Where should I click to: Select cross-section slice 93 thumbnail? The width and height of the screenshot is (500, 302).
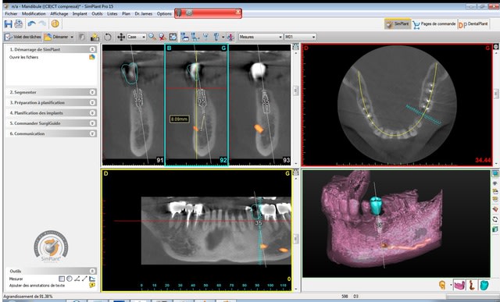[259, 105]
